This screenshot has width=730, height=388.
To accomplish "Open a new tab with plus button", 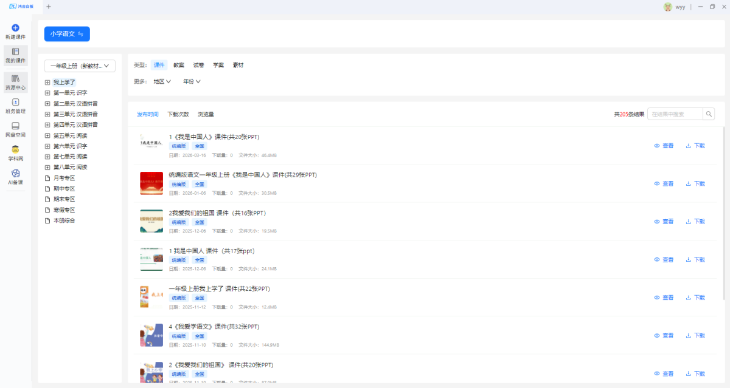I will coord(49,7).
